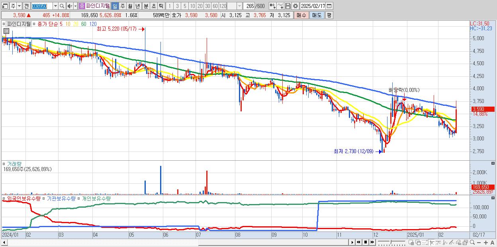Click the top-left window layout icon

(5, 6)
